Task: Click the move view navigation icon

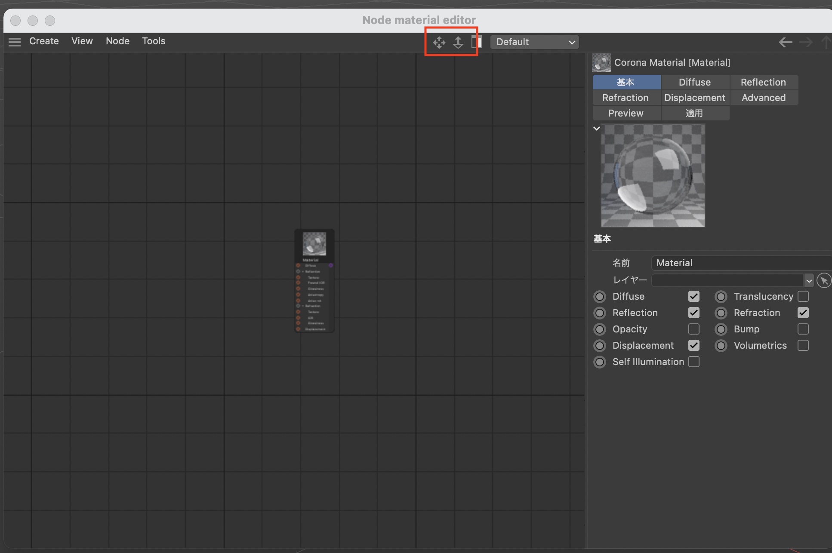Action: [439, 42]
